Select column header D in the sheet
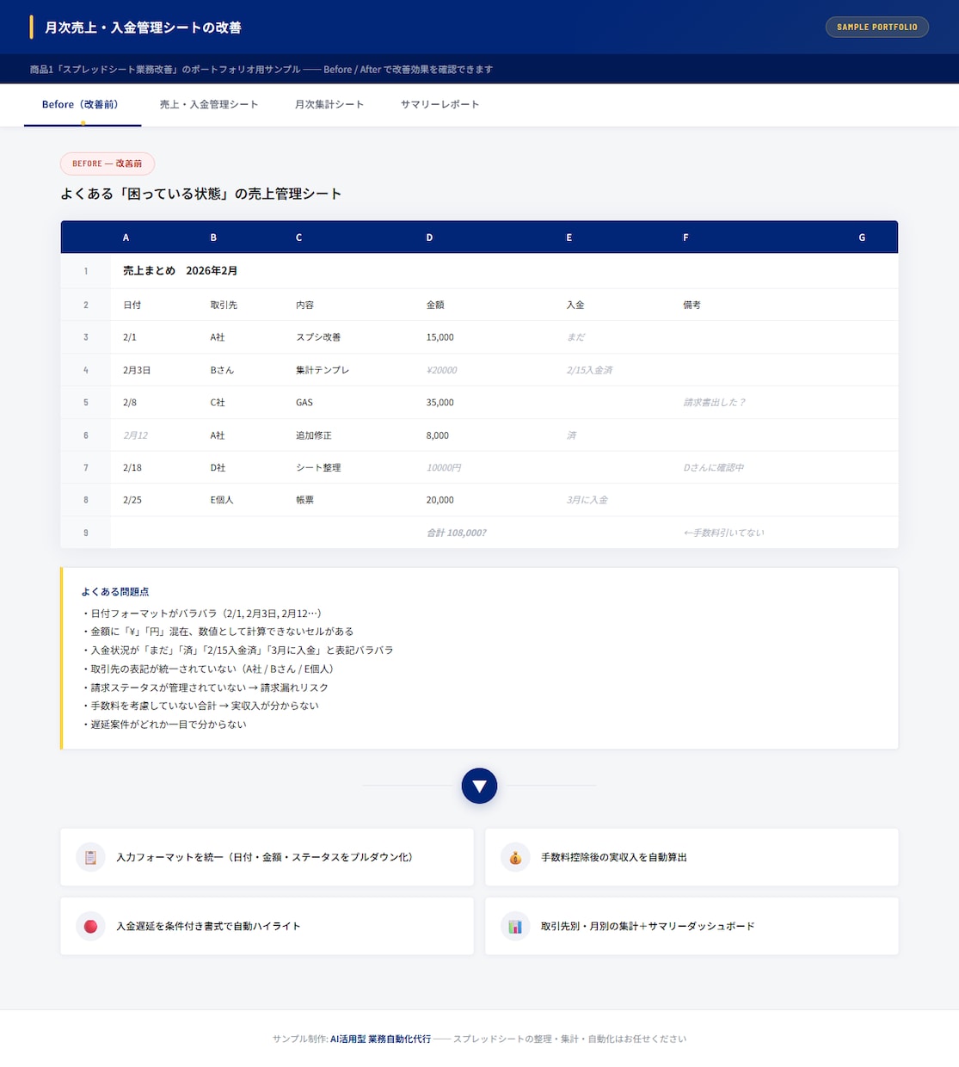 tap(429, 237)
